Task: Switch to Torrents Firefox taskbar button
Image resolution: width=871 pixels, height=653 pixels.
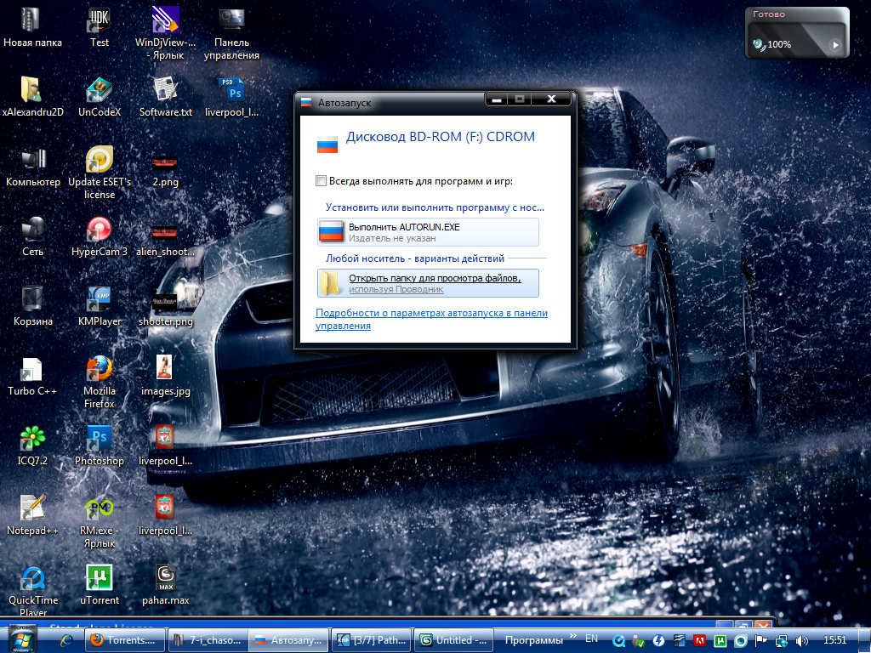Action: [126, 640]
